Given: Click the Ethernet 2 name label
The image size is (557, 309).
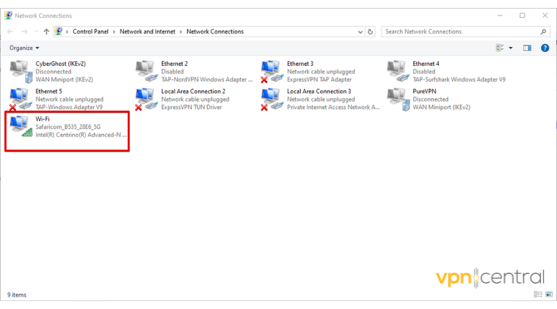Looking at the screenshot, I should point(175,64).
